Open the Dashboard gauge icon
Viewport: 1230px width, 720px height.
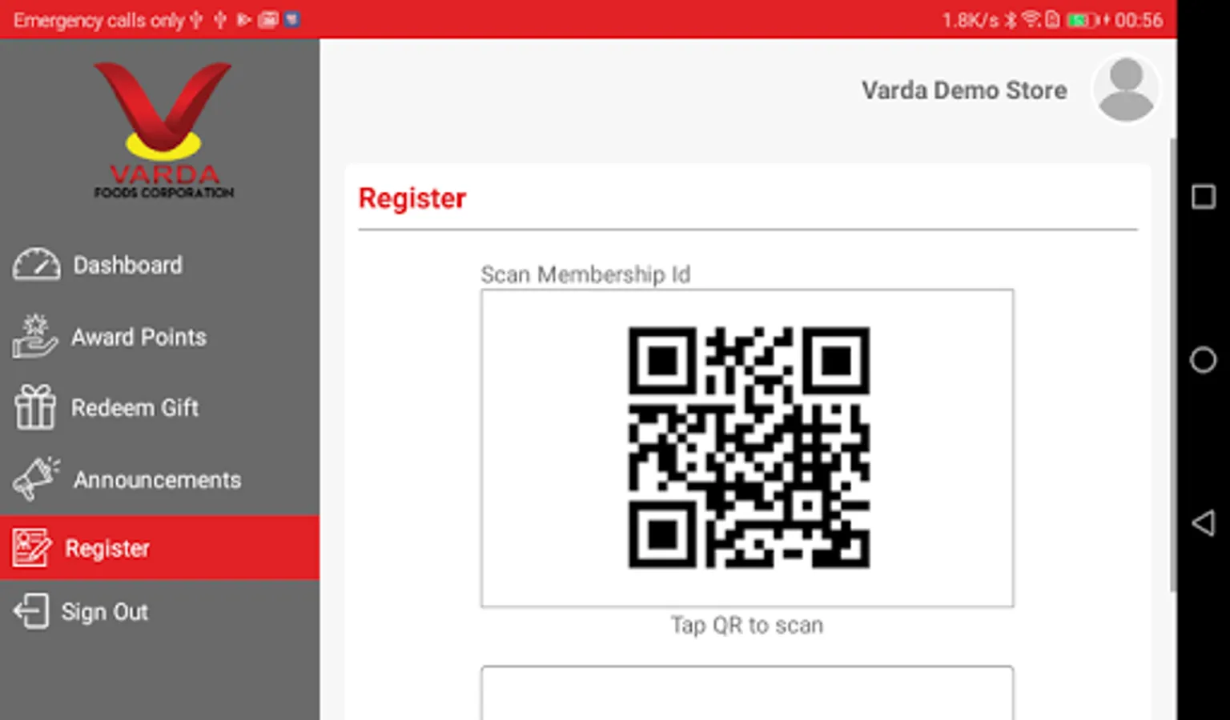coord(36,265)
